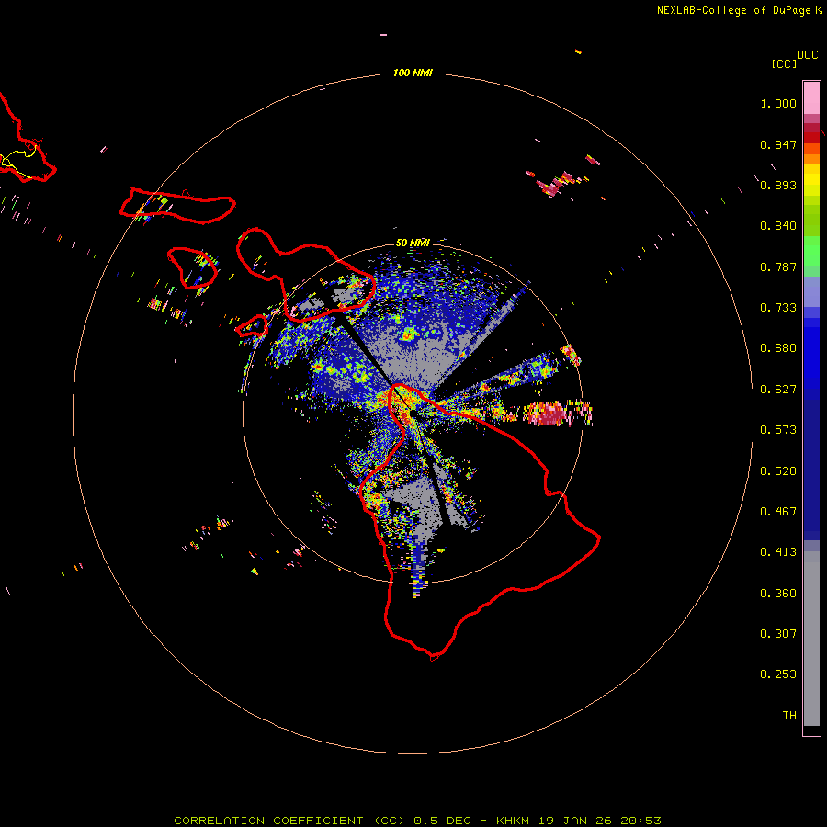The image size is (827, 827).
Task: Click the 1.000 color scale value
Action: (x=778, y=103)
